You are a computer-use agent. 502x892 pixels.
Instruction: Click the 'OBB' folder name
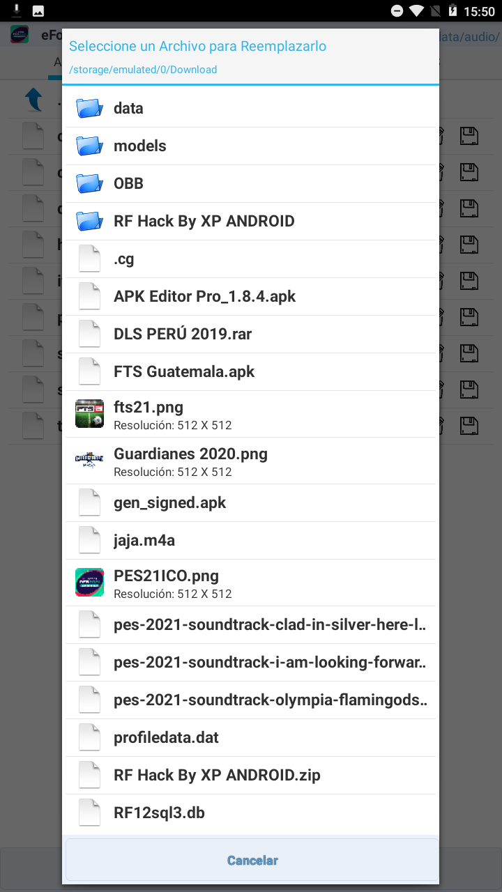(x=128, y=183)
